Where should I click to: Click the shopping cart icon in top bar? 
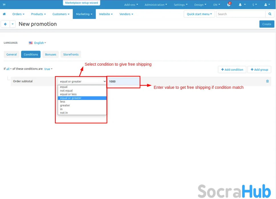tap(4, 5)
